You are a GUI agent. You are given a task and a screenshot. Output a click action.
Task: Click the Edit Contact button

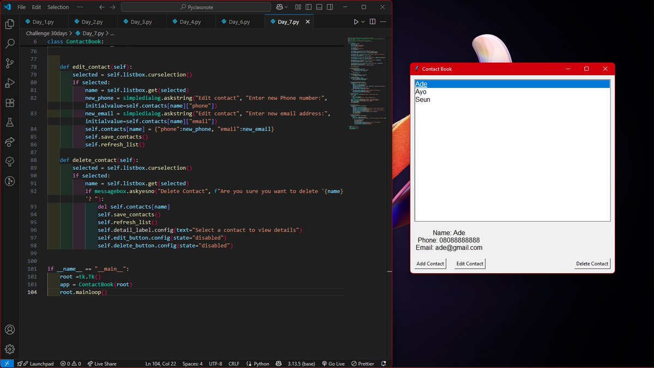tap(469, 263)
